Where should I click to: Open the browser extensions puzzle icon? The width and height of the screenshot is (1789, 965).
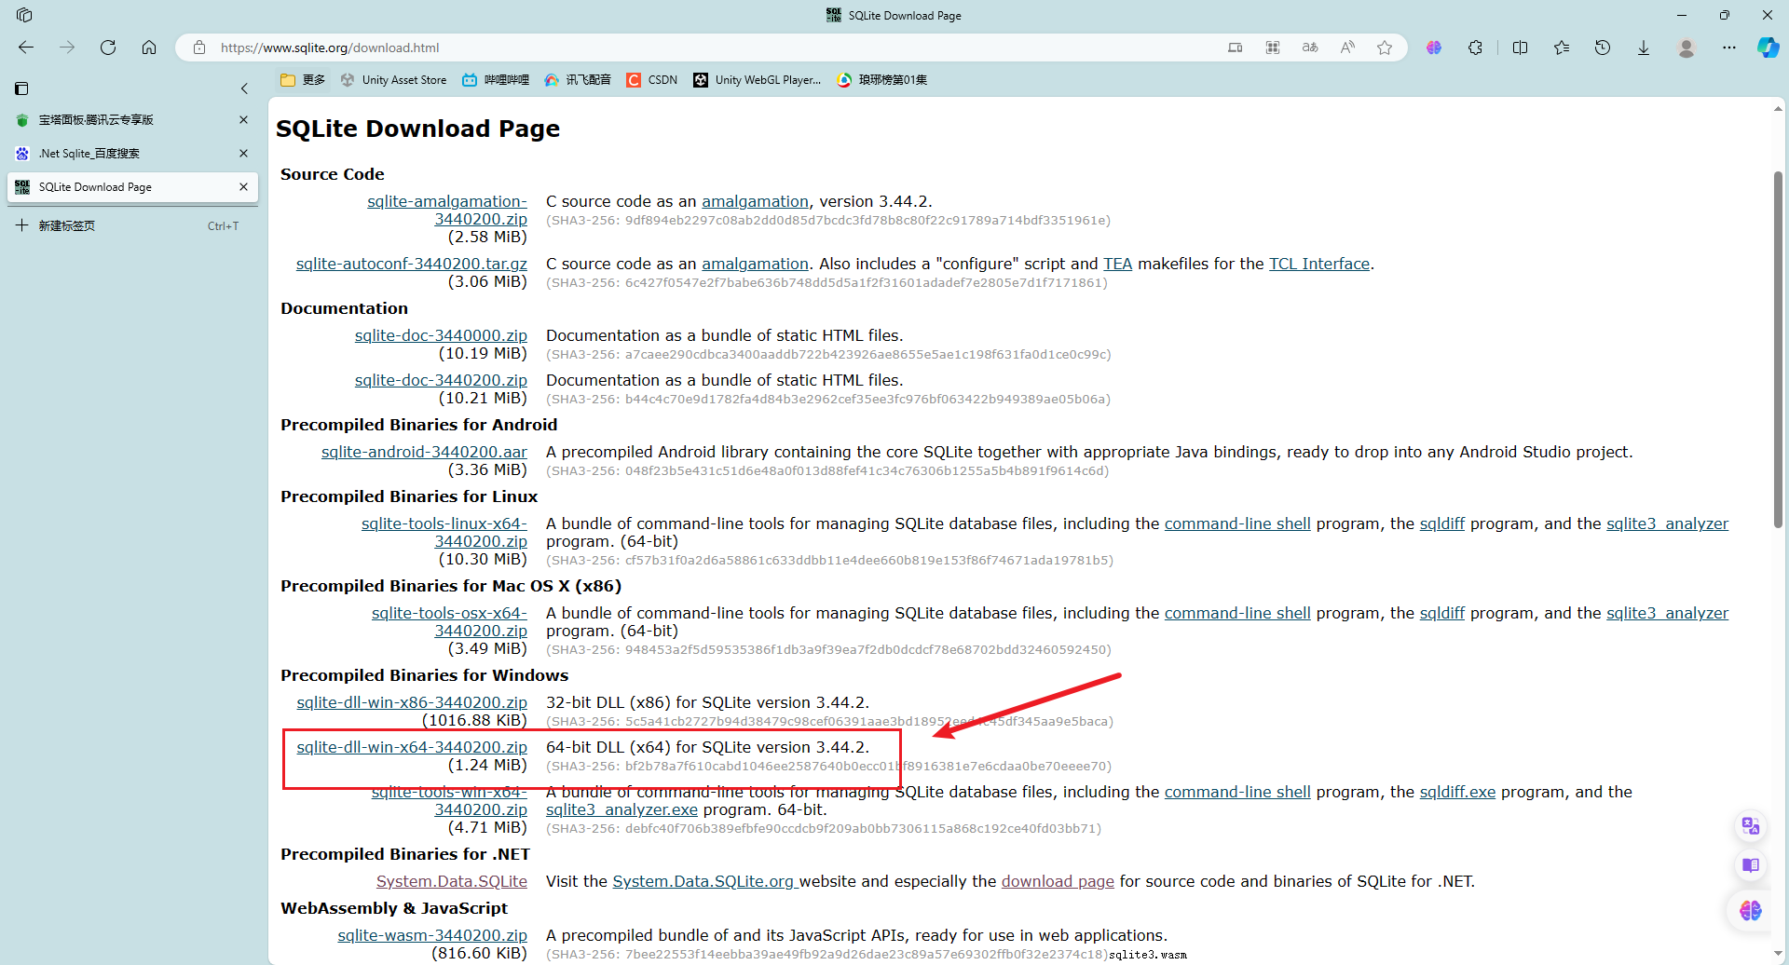1475,48
